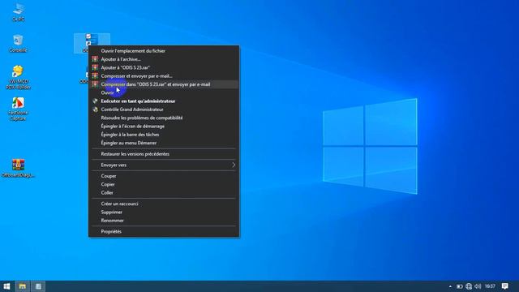Choose Créer un raccourci
Image resolution: width=519 pixels, height=292 pixels.
coord(164,204)
